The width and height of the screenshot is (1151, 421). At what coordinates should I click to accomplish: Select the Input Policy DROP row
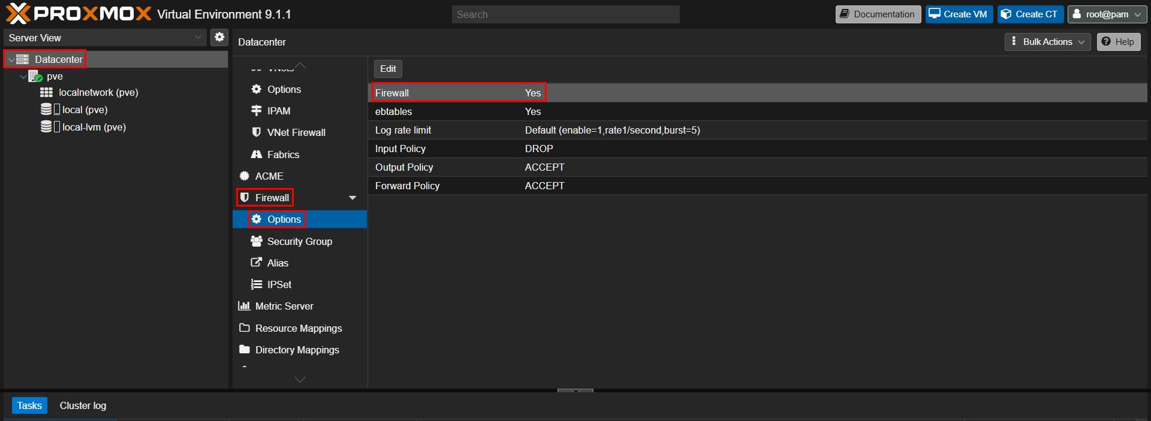tap(758, 149)
